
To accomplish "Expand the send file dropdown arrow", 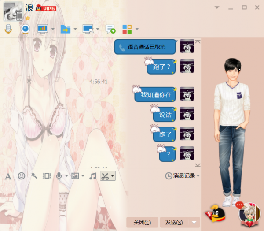I will coord(75,29).
